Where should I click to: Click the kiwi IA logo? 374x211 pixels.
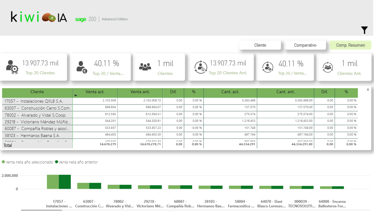coord(39,18)
